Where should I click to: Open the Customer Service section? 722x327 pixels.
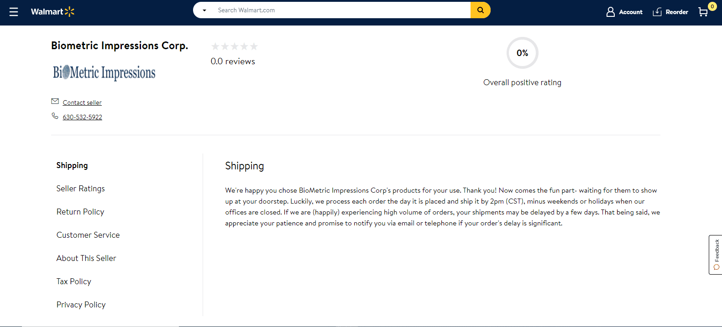[88, 235]
